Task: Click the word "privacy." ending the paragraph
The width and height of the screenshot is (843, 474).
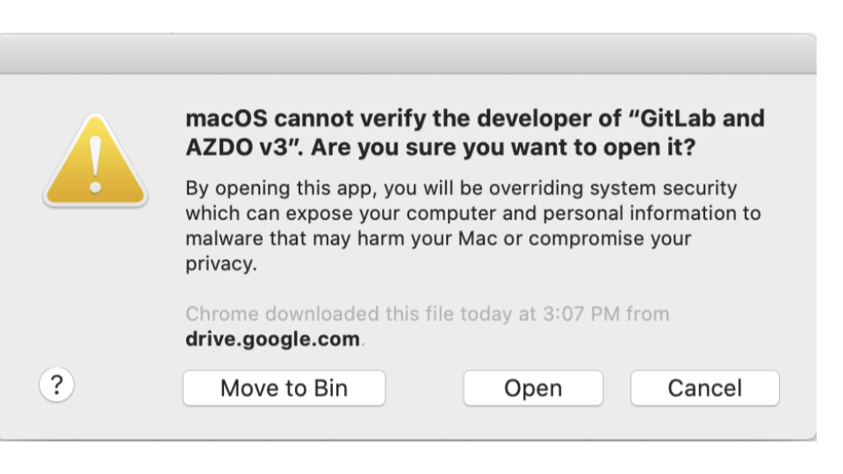Action: (221, 264)
